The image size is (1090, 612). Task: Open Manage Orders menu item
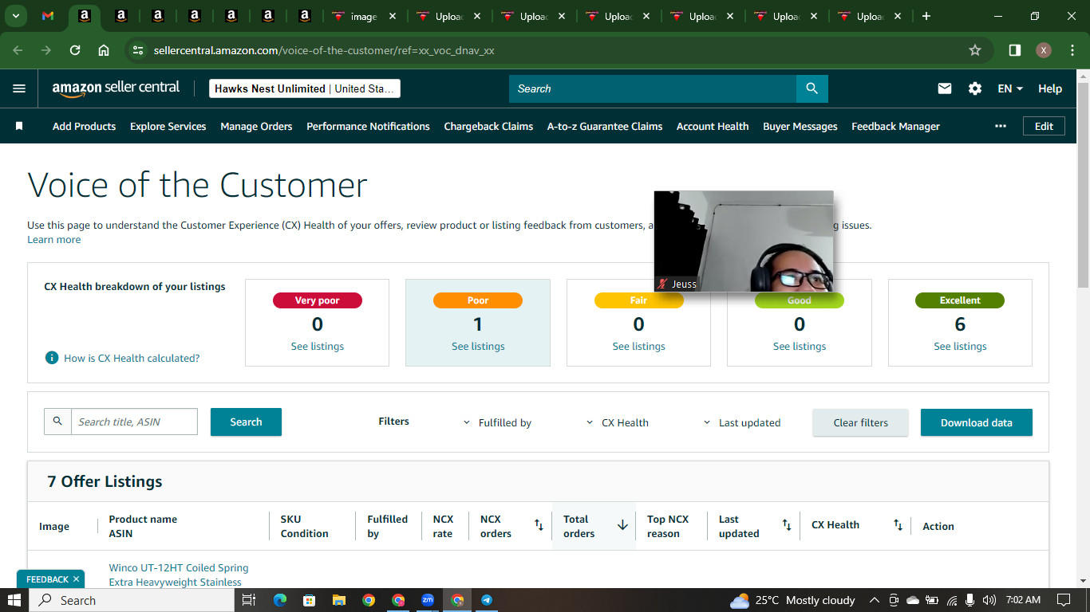click(256, 126)
